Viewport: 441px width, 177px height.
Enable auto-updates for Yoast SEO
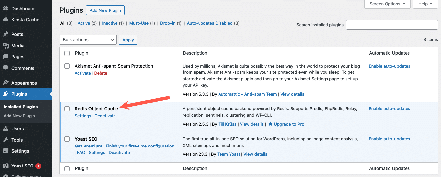[389, 139]
